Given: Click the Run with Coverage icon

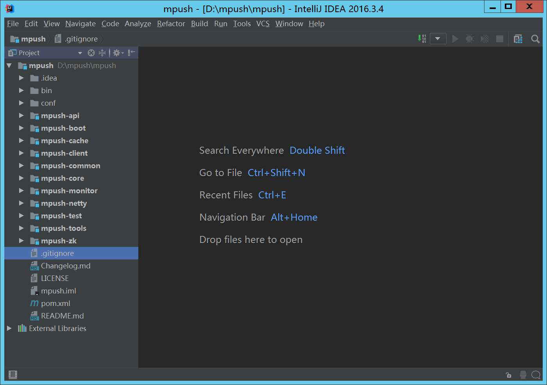Looking at the screenshot, I should pyautogui.click(x=485, y=39).
